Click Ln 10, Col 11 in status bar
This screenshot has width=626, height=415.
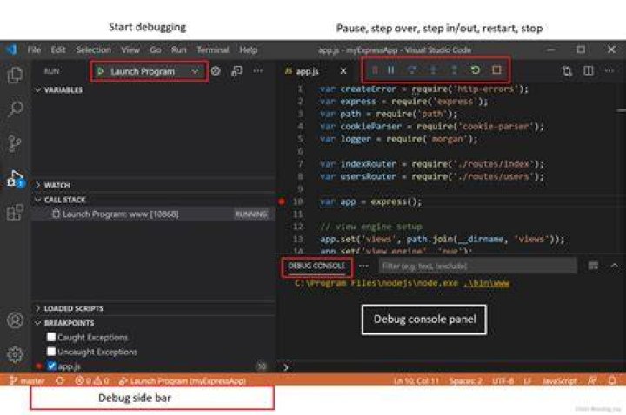pos(416,381)
